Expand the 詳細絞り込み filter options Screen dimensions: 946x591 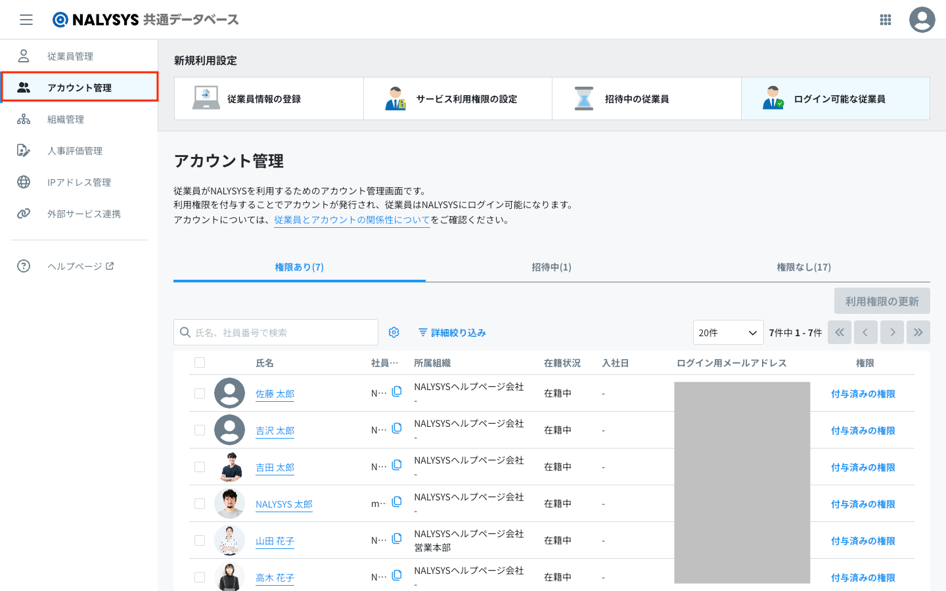point(452,333)
